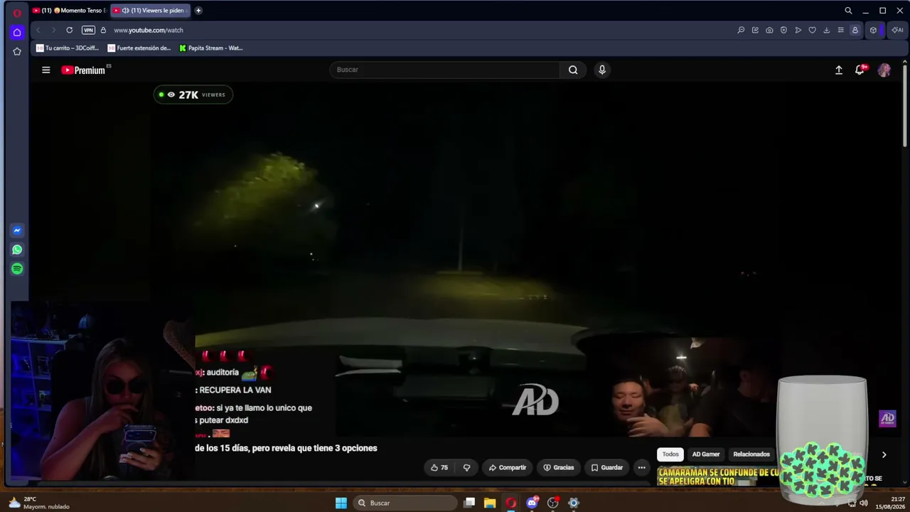Image resolution: width=910 pixels, height=512 pixels.
Task: Open the YouTube create/upload icon
Action: (x=839, y=70)
